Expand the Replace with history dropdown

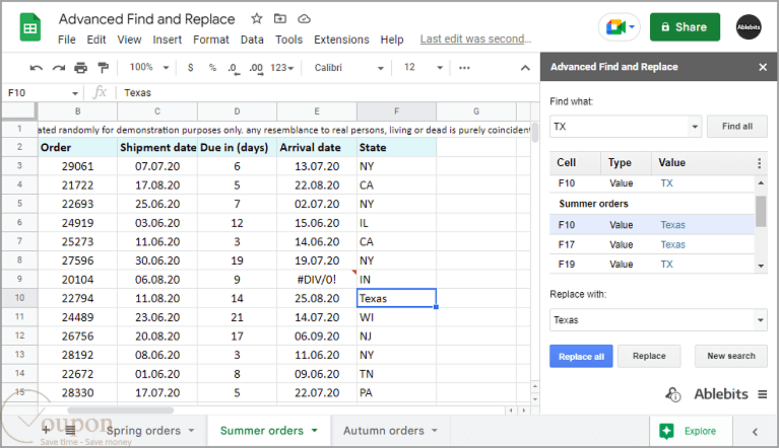(760, 320)
